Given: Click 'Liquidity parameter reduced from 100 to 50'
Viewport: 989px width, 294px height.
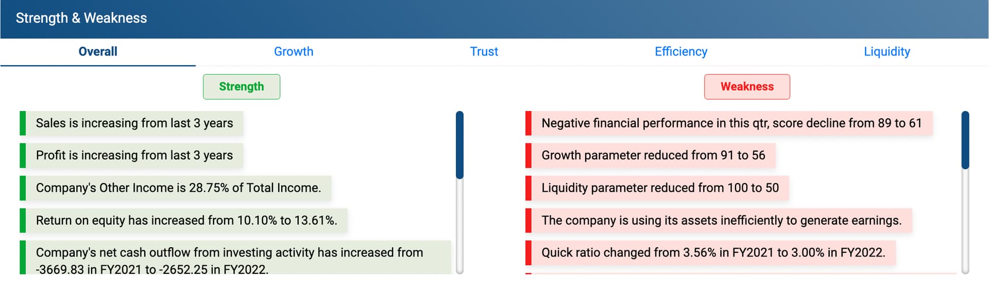Looking at the screenshot, I should tap(657, 188).
